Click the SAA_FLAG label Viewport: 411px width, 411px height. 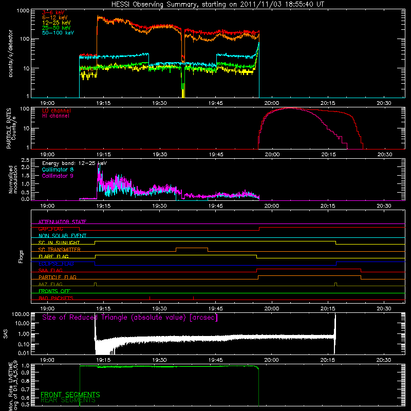[x=50, y=270]
